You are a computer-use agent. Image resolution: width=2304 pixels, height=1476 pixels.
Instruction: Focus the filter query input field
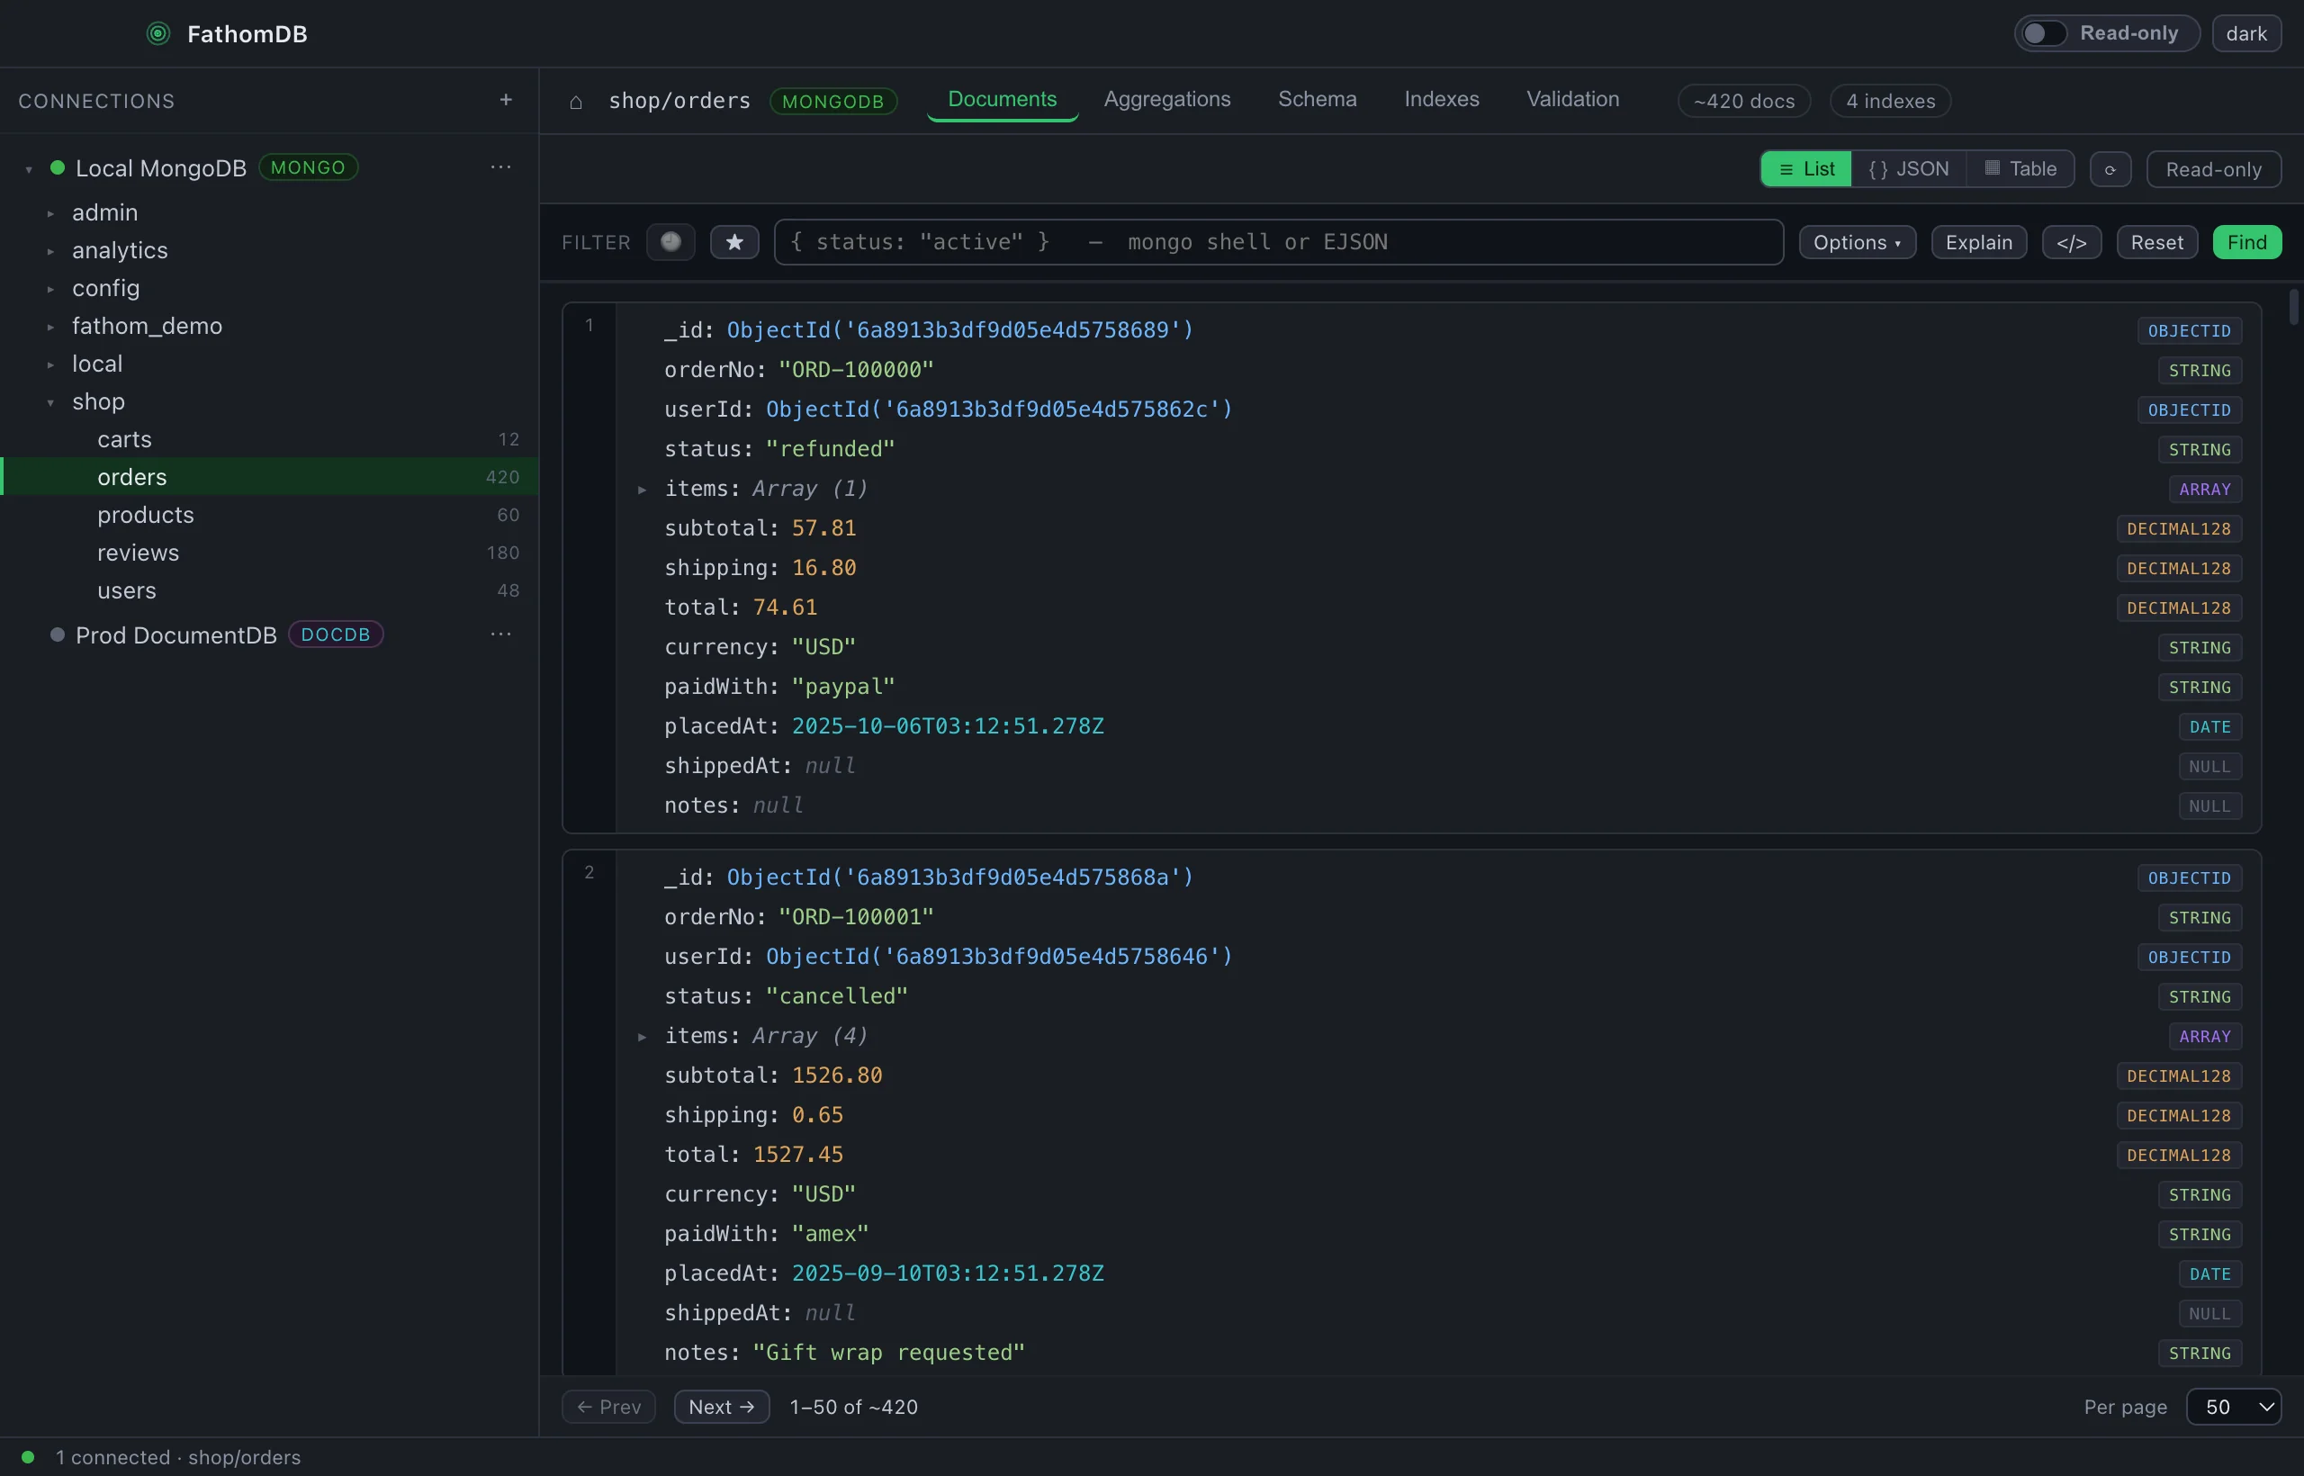pyautogui.click(x=1279, y=241)
